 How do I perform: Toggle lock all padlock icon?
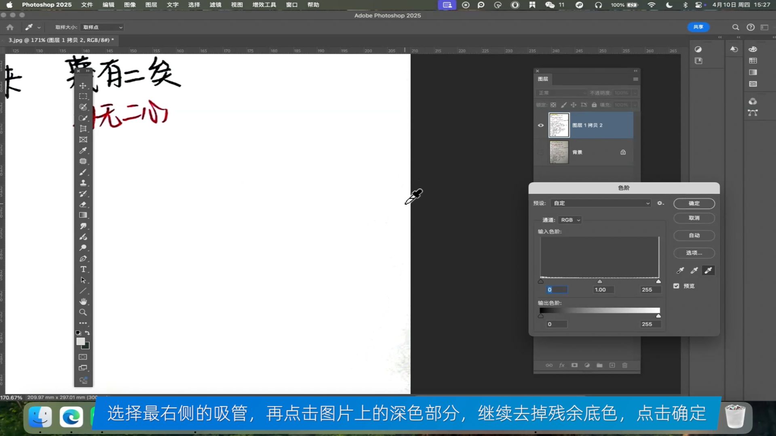click(x=594, y=105)
